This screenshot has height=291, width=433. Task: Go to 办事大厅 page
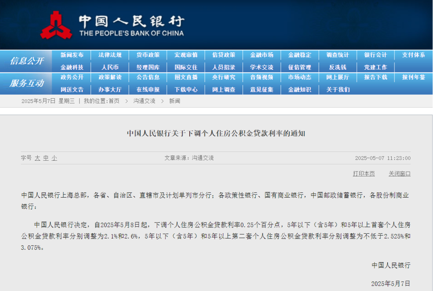110,90
